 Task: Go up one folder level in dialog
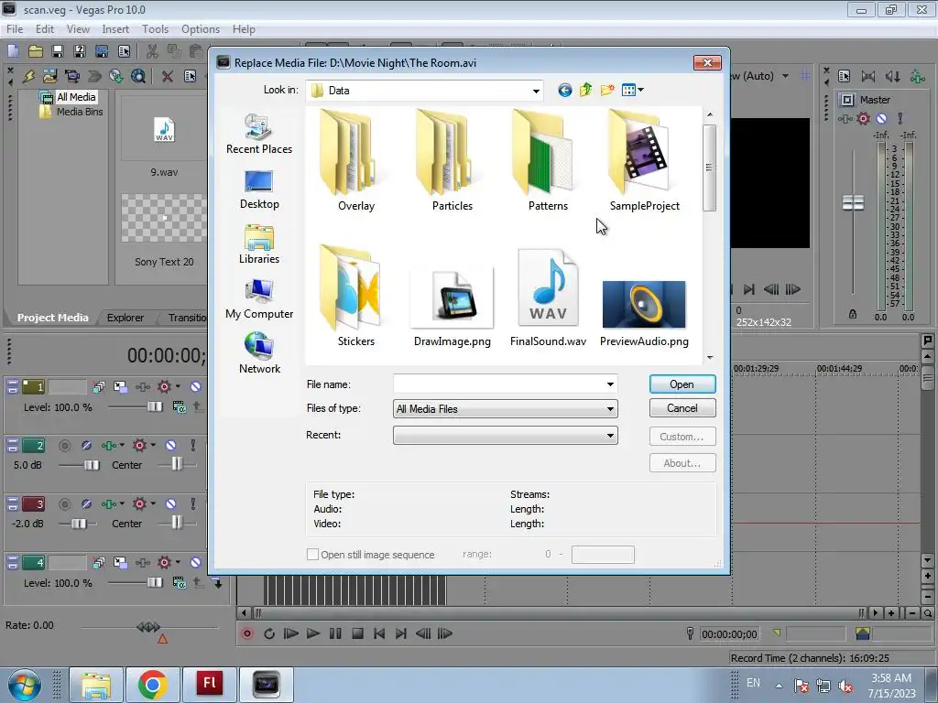pos(585,91)
